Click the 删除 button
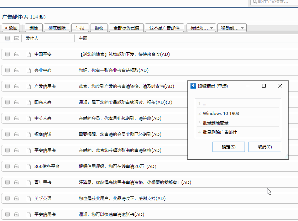The height and width of the screenshot is (221, 298). point(33,28)
